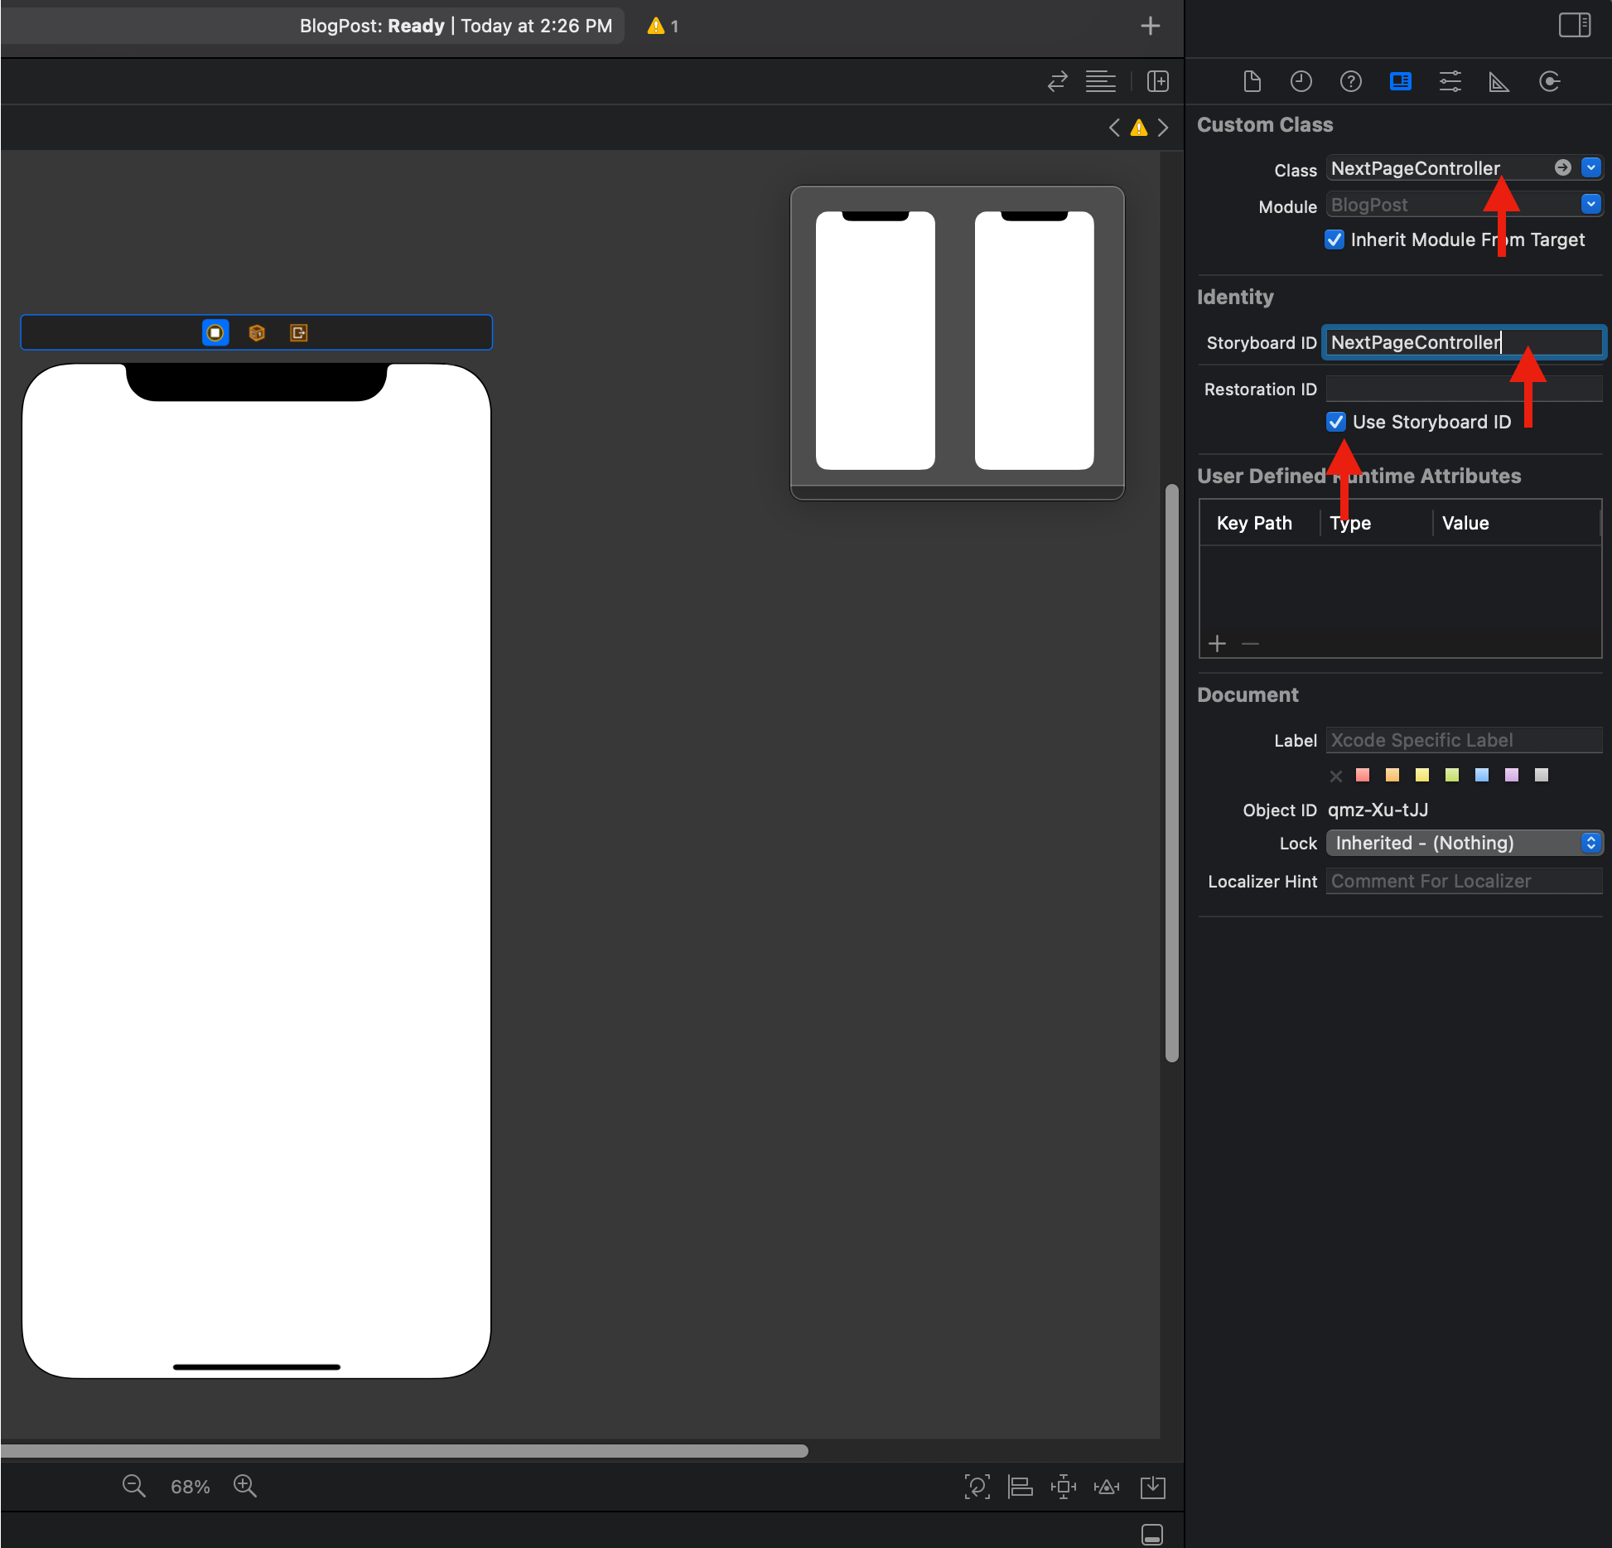Add a user defined runtime attribute

(1217, 644)
